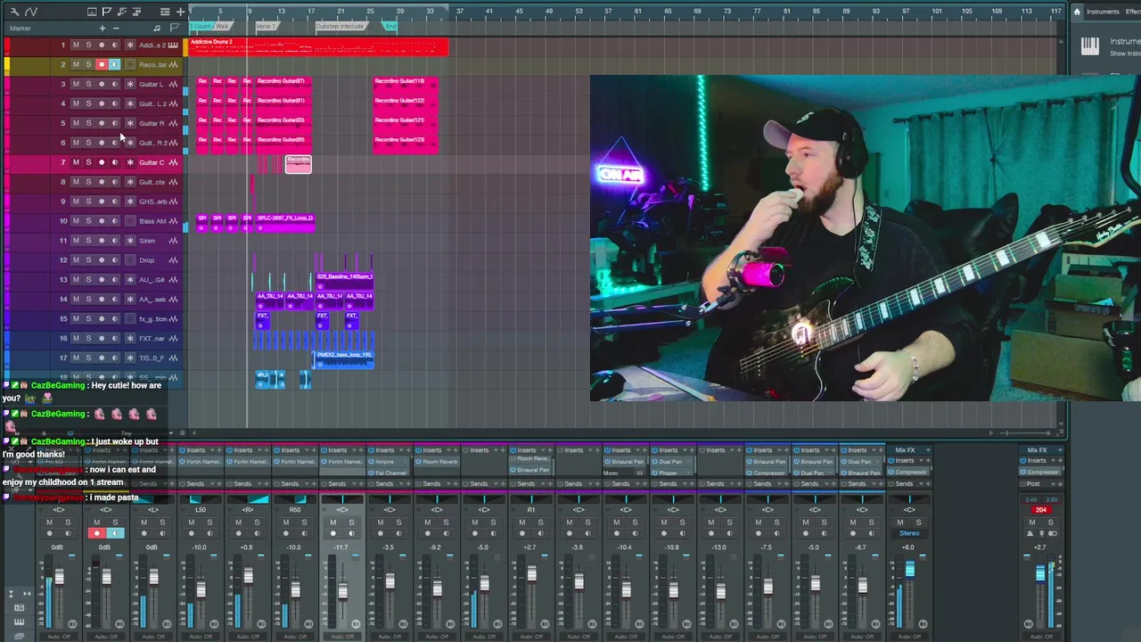This screenshot has width=1141, height=642.
Task: Click bar 49 on the timeline ruler
Action: click(x=549, y=11)
